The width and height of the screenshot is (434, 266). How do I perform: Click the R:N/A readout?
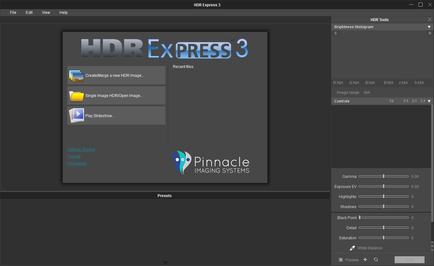[338, 83]
